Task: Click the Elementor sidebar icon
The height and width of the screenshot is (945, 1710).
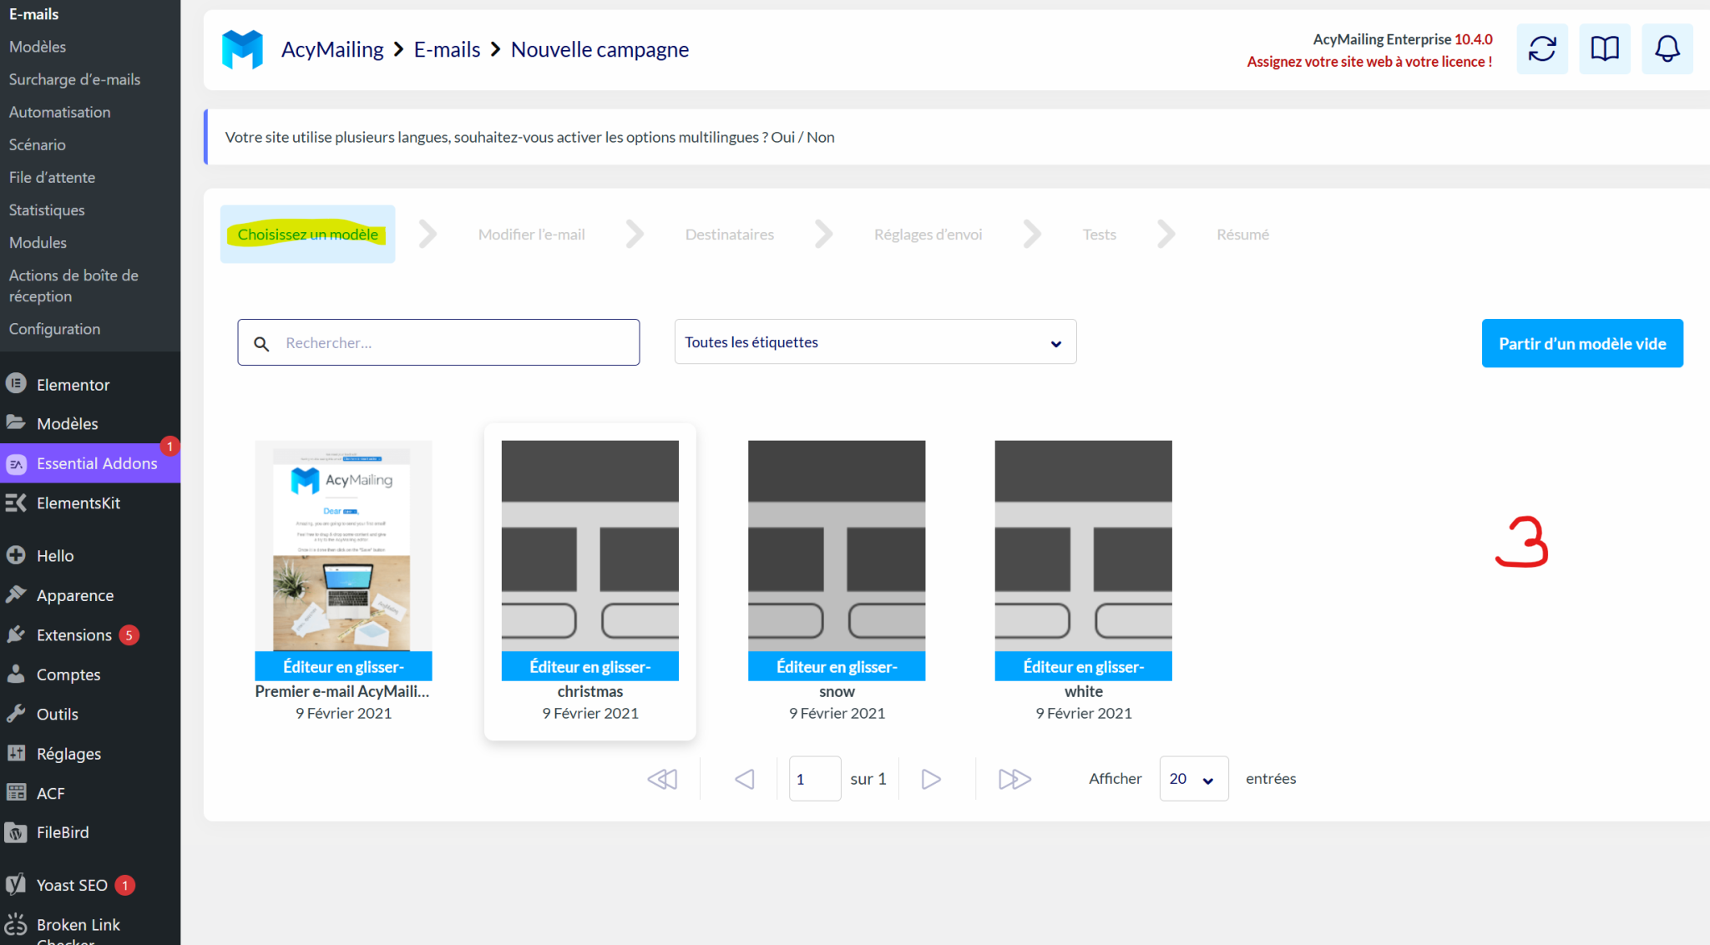Action: [x=16, y=384]
